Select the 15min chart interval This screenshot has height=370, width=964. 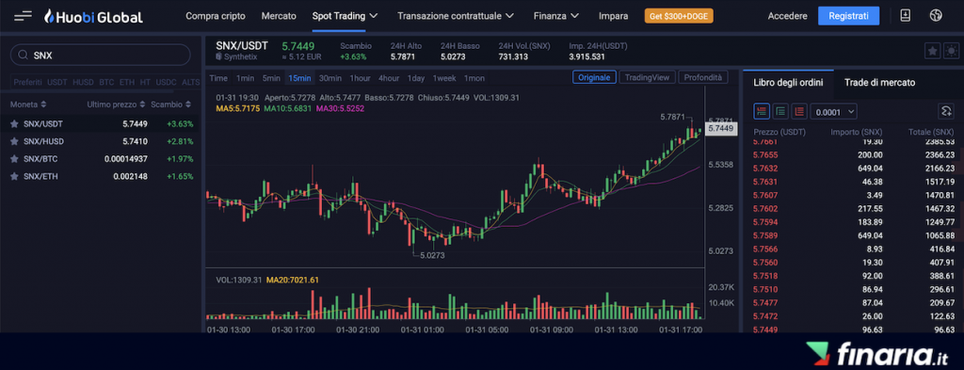point(299,78)
